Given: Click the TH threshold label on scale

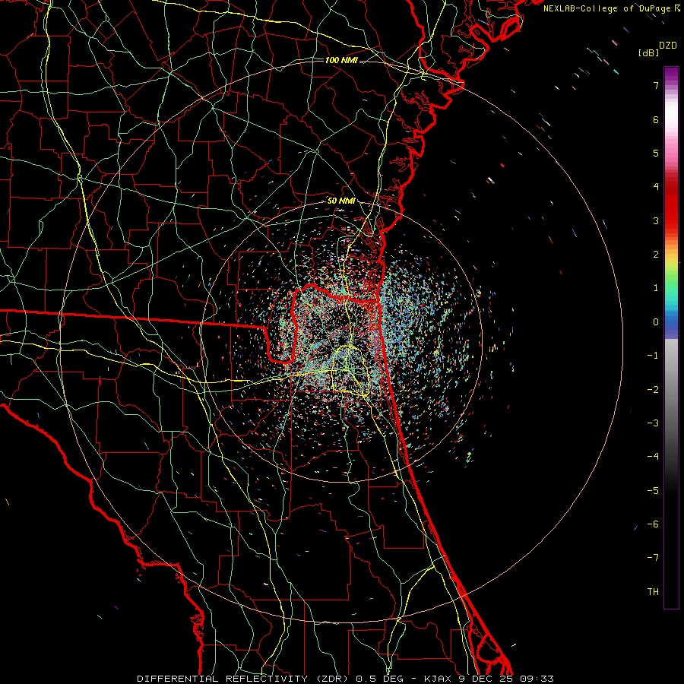Looking at the screenshot, I should pos(653,591).
